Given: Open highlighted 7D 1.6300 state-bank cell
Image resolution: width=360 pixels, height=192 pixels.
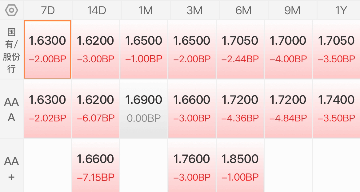Looking at the screenshot, I should pyautogui.click(x=47, y=49).
